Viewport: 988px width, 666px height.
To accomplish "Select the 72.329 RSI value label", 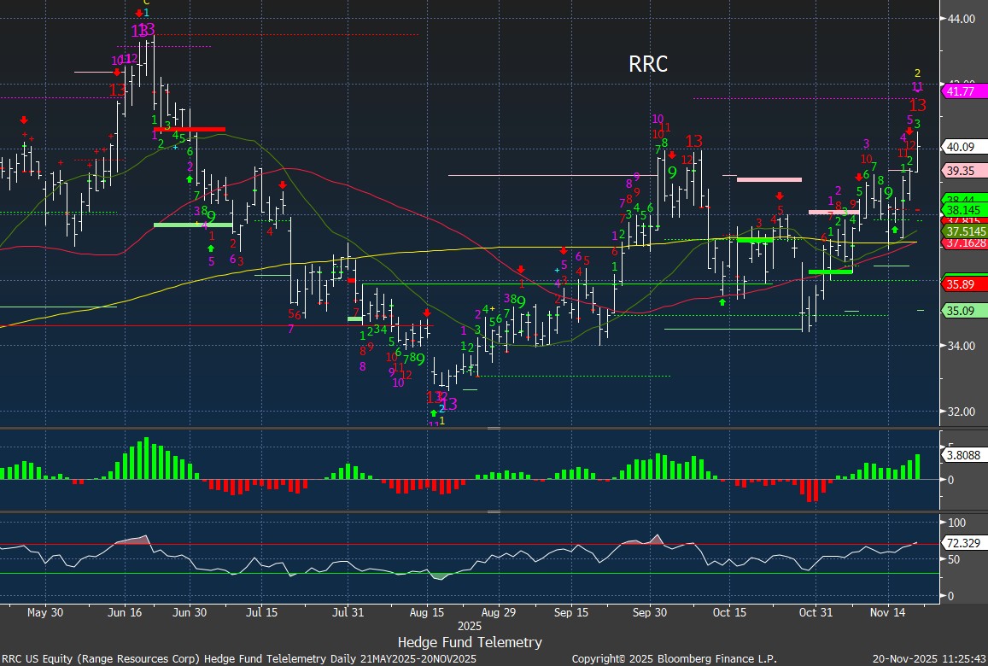I will (963, 543).
